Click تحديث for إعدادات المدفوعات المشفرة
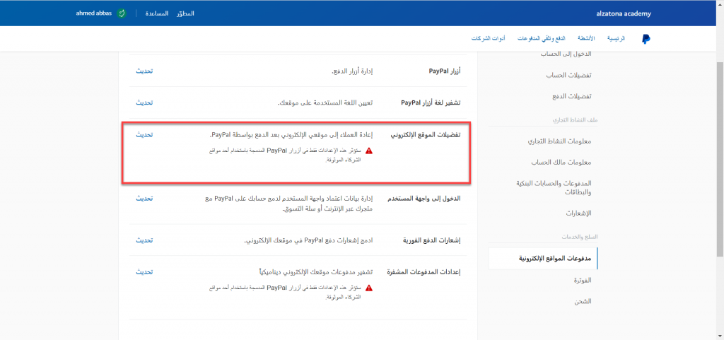Screen dimensions: 724x340 pos(144,271)
